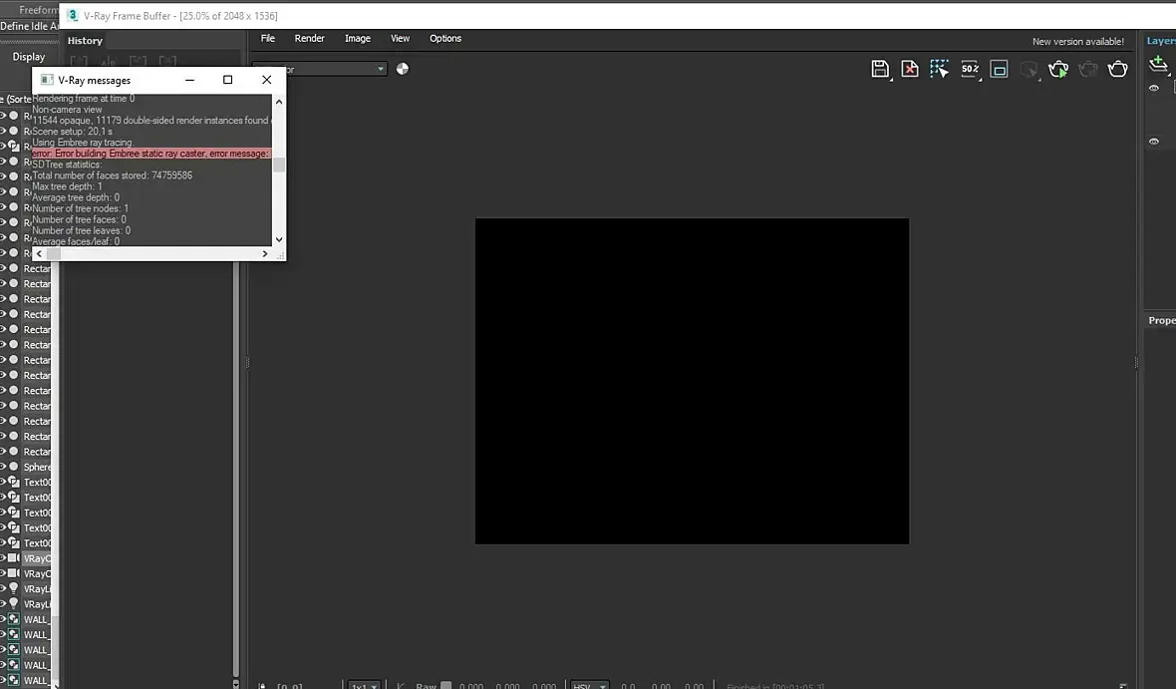Open the Render menu
This screenshot has width=1176, height=689.
pyautogui.click(x=310, y=38)
